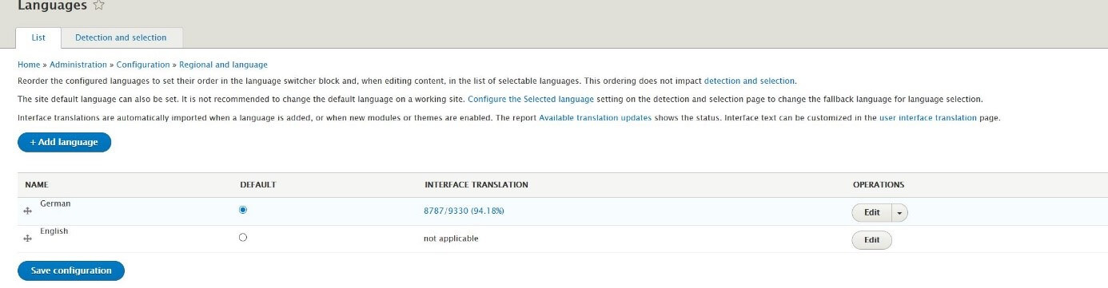Image resolution: width=1108 pixels, height=288 pixels.
Task: Open German translation status 8787/9330 link
Action: (464, 211)
